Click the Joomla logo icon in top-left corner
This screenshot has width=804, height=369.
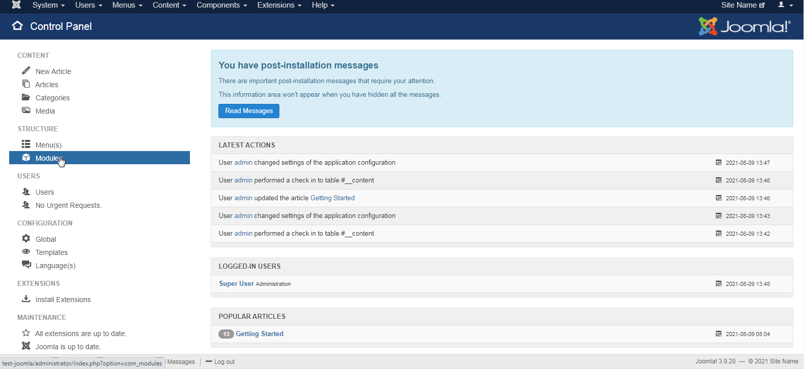(16, 5)
